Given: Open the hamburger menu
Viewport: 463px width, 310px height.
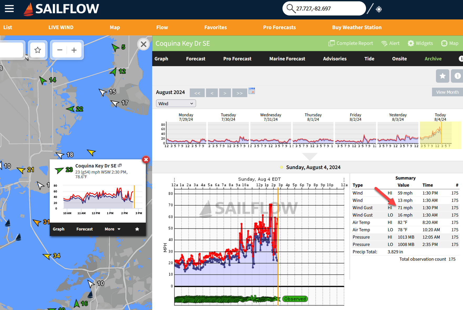Looking at the screenshot, I should tap(9, 9).
